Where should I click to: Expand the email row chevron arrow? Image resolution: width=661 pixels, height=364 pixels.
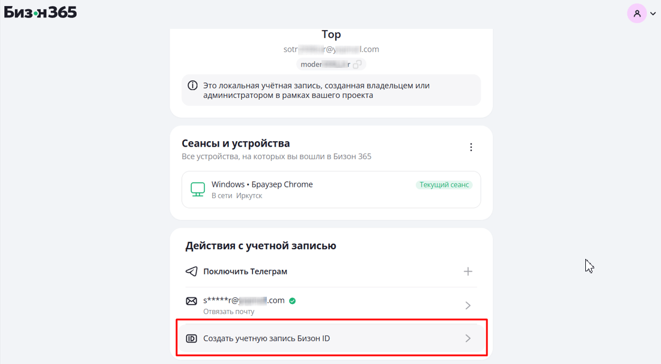pyautogui.click(x=468, y=306)
